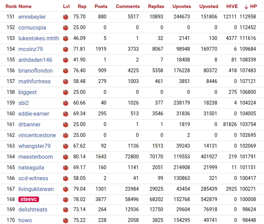Click the level badge icon for ocd-witness
This screenshot has width=264, height=224.
click(66, 179)
